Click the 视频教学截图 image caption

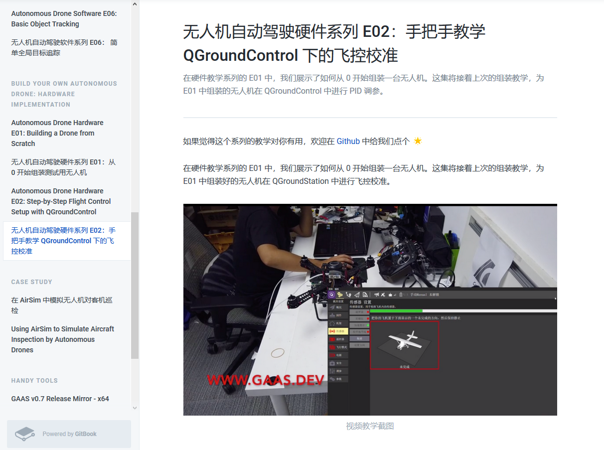pyautogui.click(x=370, y=426)
